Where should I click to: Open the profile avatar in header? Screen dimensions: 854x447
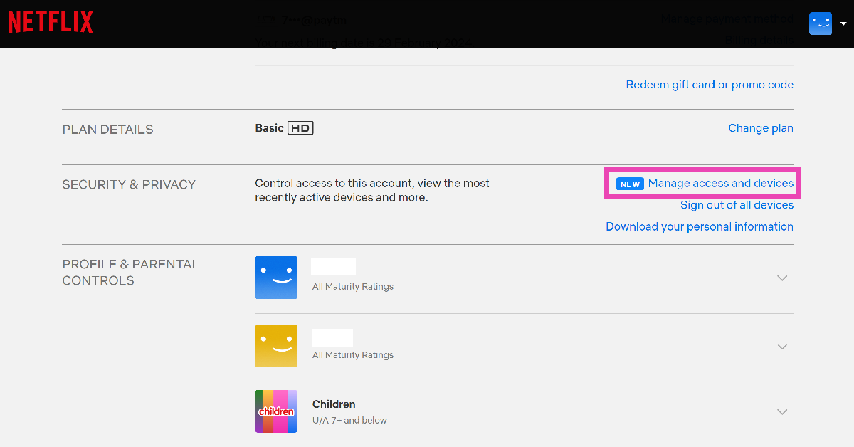[x=821, y=23]
